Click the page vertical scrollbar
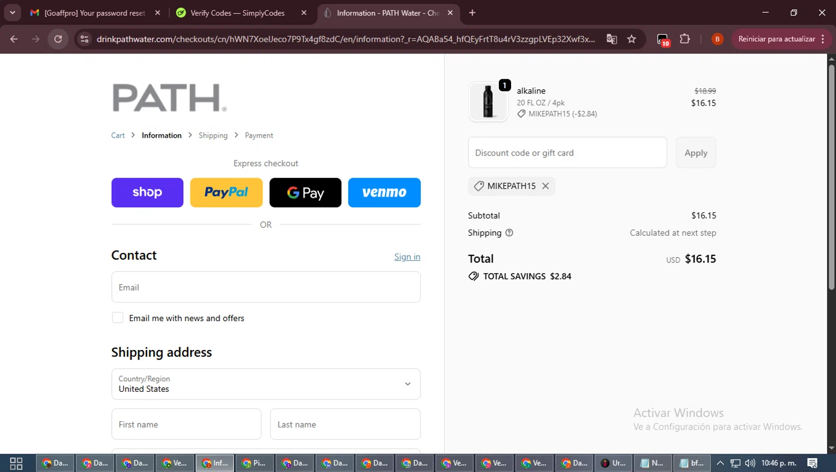Image resolution: width=836 pixels, height=472 pixels. click(x=832, y=177)
